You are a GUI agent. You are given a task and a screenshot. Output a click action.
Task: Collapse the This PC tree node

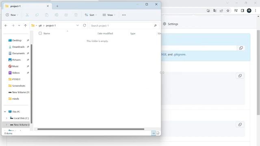tap(5, 112)
